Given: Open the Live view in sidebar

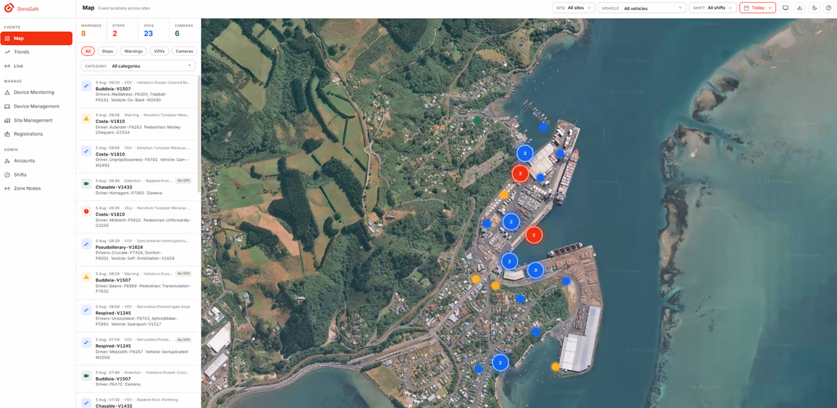Looking at the screenshot, I should (37, 66).
